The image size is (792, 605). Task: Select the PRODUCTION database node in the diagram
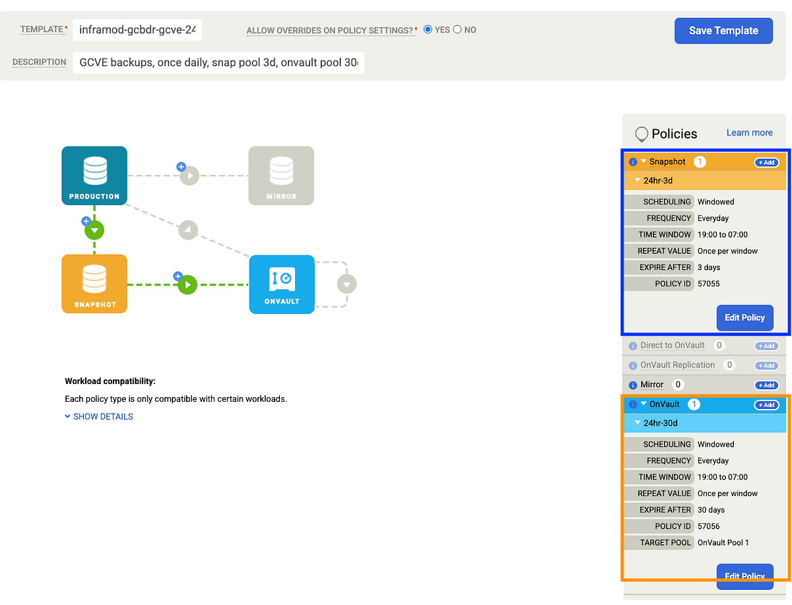coord(94,175)
